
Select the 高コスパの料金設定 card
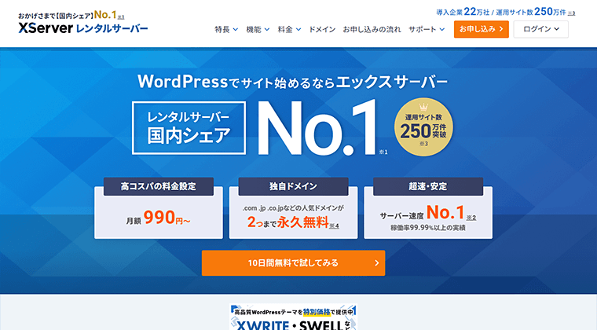pos(159,208)
